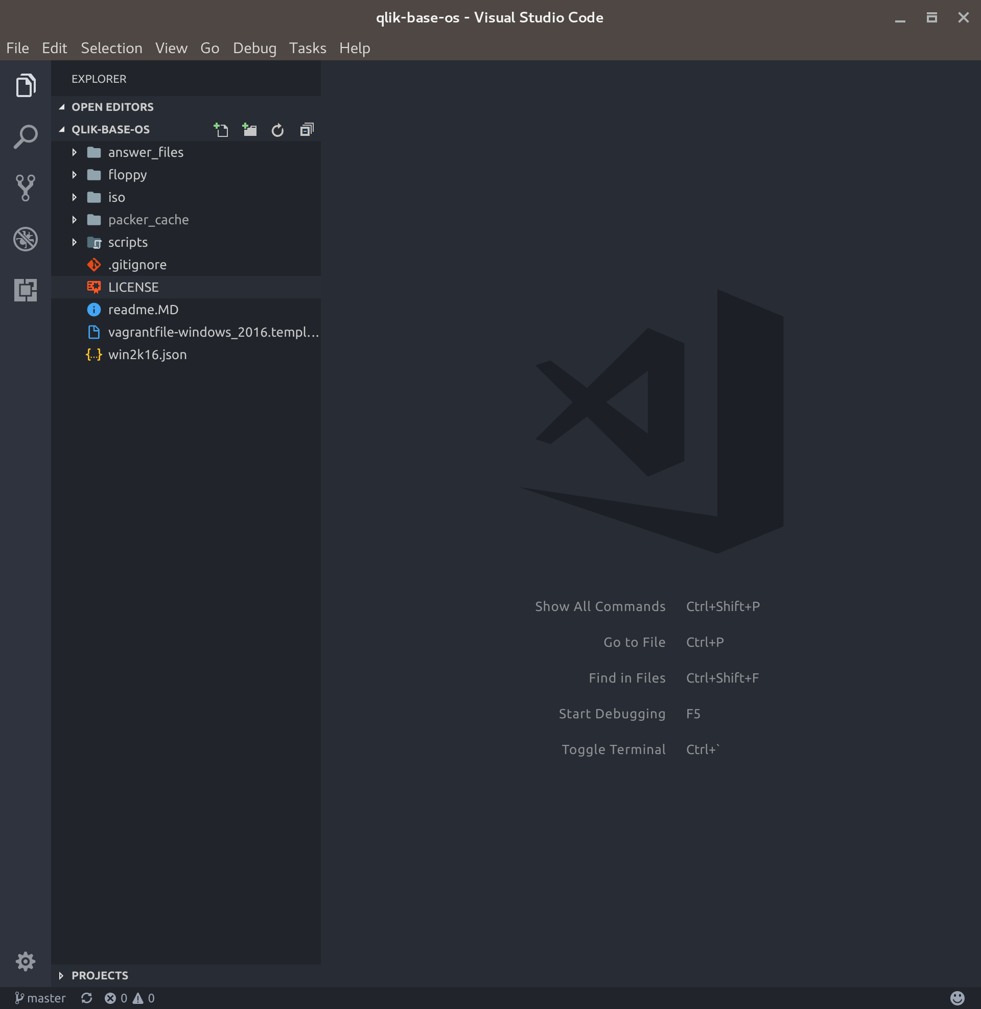The image size is (981, 1009).
Task: Click the Explorer panel icon in sidebar
Action: click(25, 86)
